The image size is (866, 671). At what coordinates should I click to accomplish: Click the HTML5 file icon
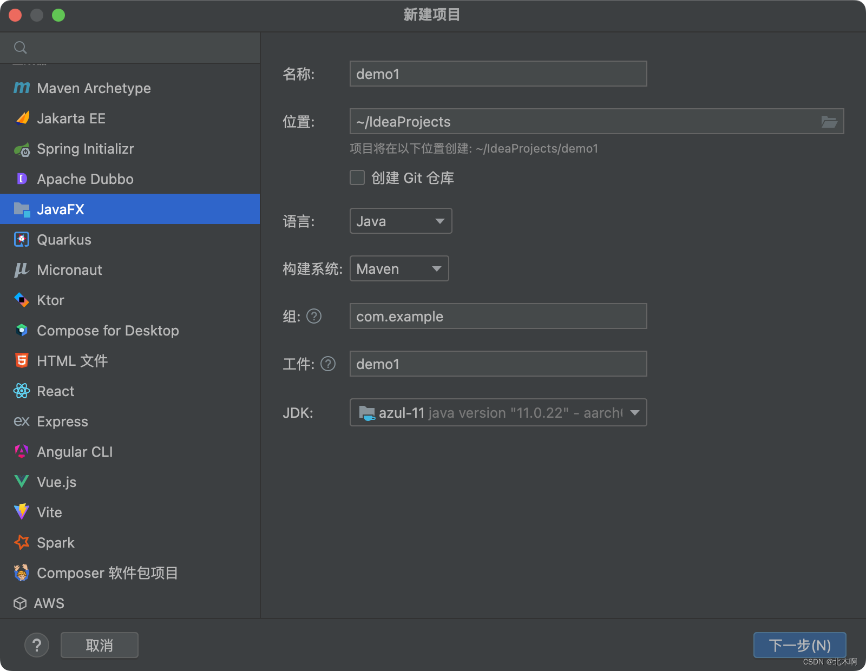(x=22, y=360)
